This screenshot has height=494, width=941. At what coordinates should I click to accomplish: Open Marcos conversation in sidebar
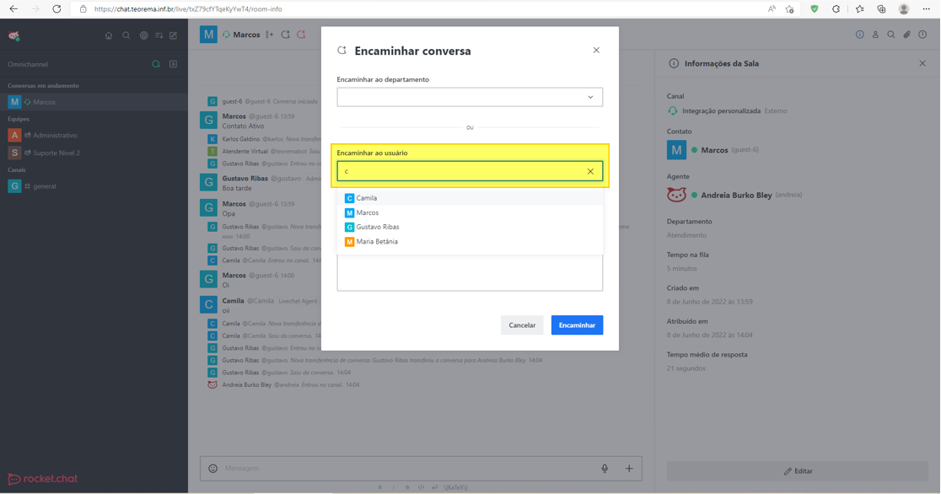pos(94,102)
